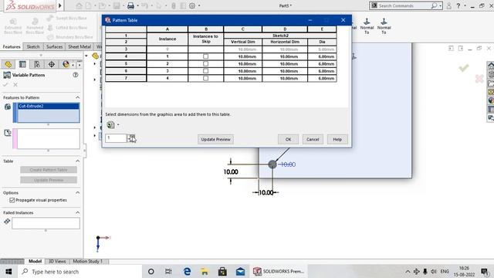Click the Rebuild traffic light icon
This screenshot has height=278, width=494.
pos(173,5)
